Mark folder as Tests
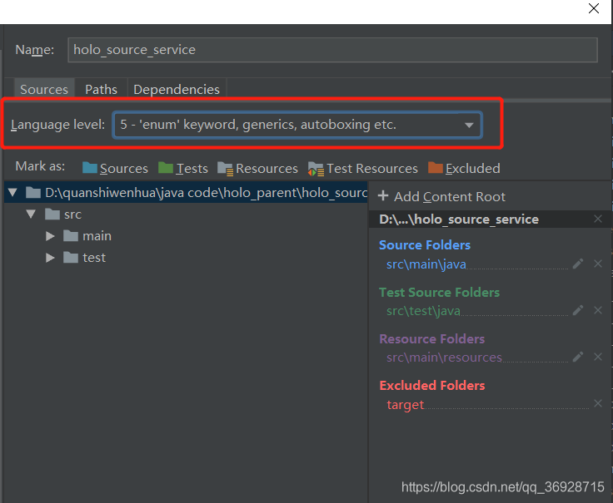This screenshot has height=503, width=613. coord(183,168)
